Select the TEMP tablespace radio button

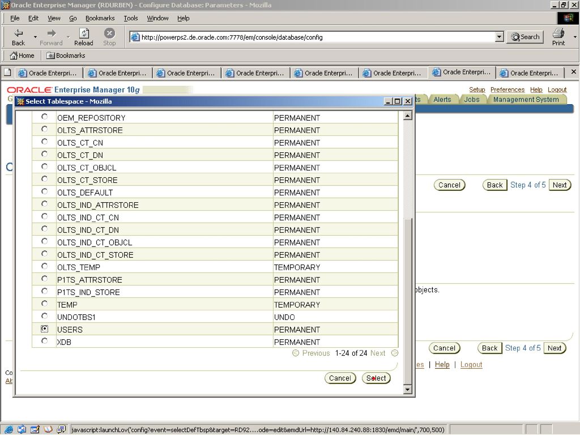(x=44, y=304)
